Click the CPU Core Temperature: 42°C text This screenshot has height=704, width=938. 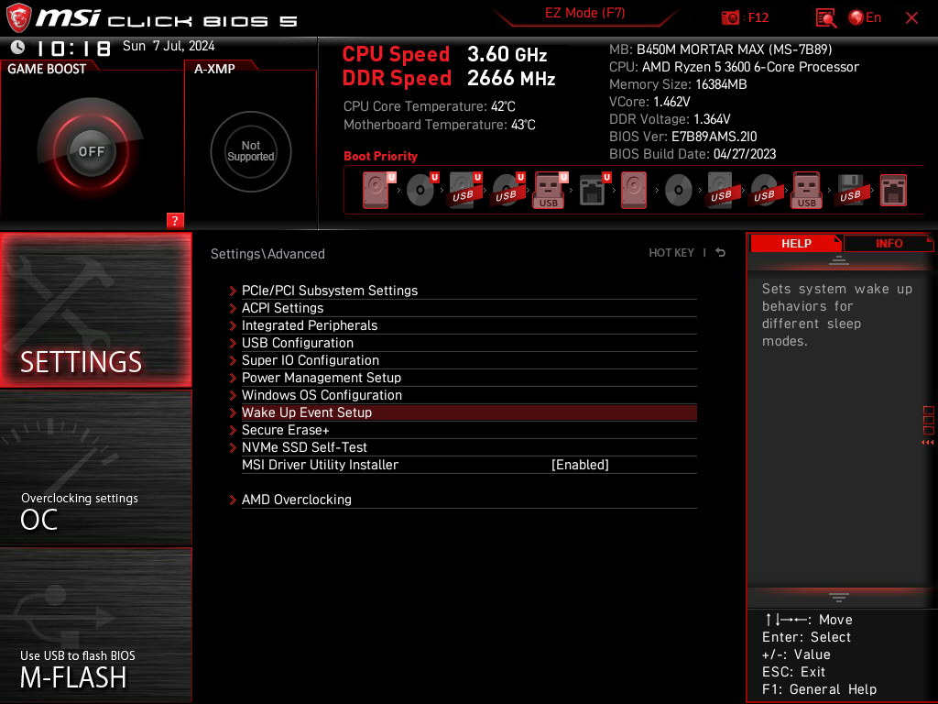(429, 106)
